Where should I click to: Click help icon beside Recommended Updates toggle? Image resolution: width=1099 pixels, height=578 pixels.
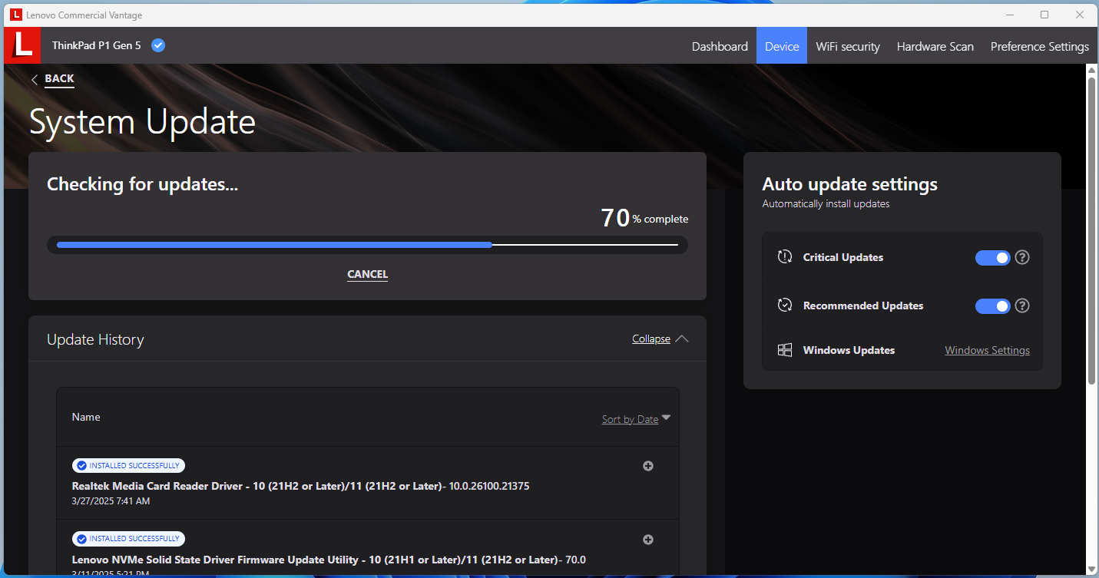point(1022,306)
